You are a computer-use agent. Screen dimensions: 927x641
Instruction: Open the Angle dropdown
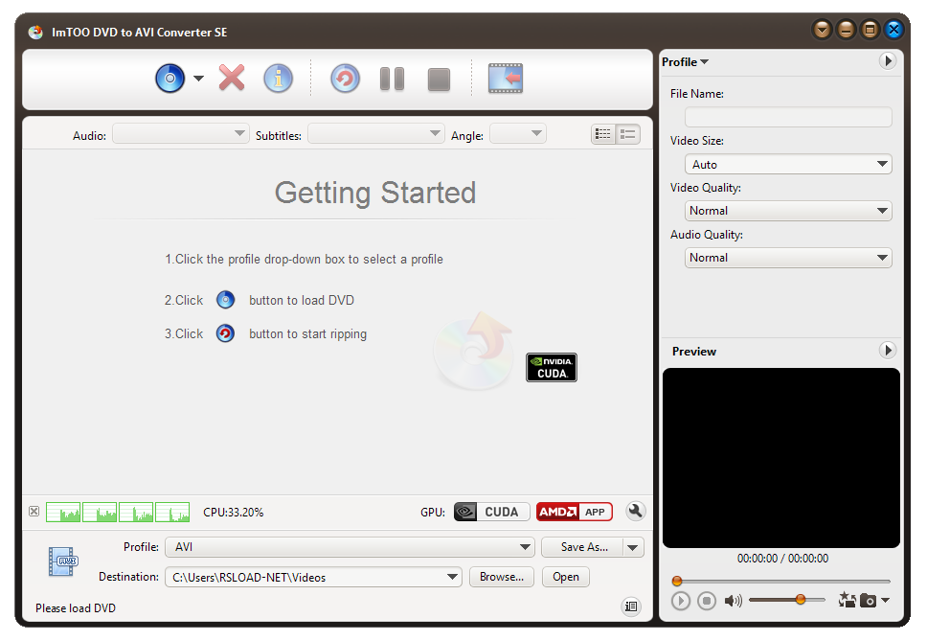click(518, 133)
